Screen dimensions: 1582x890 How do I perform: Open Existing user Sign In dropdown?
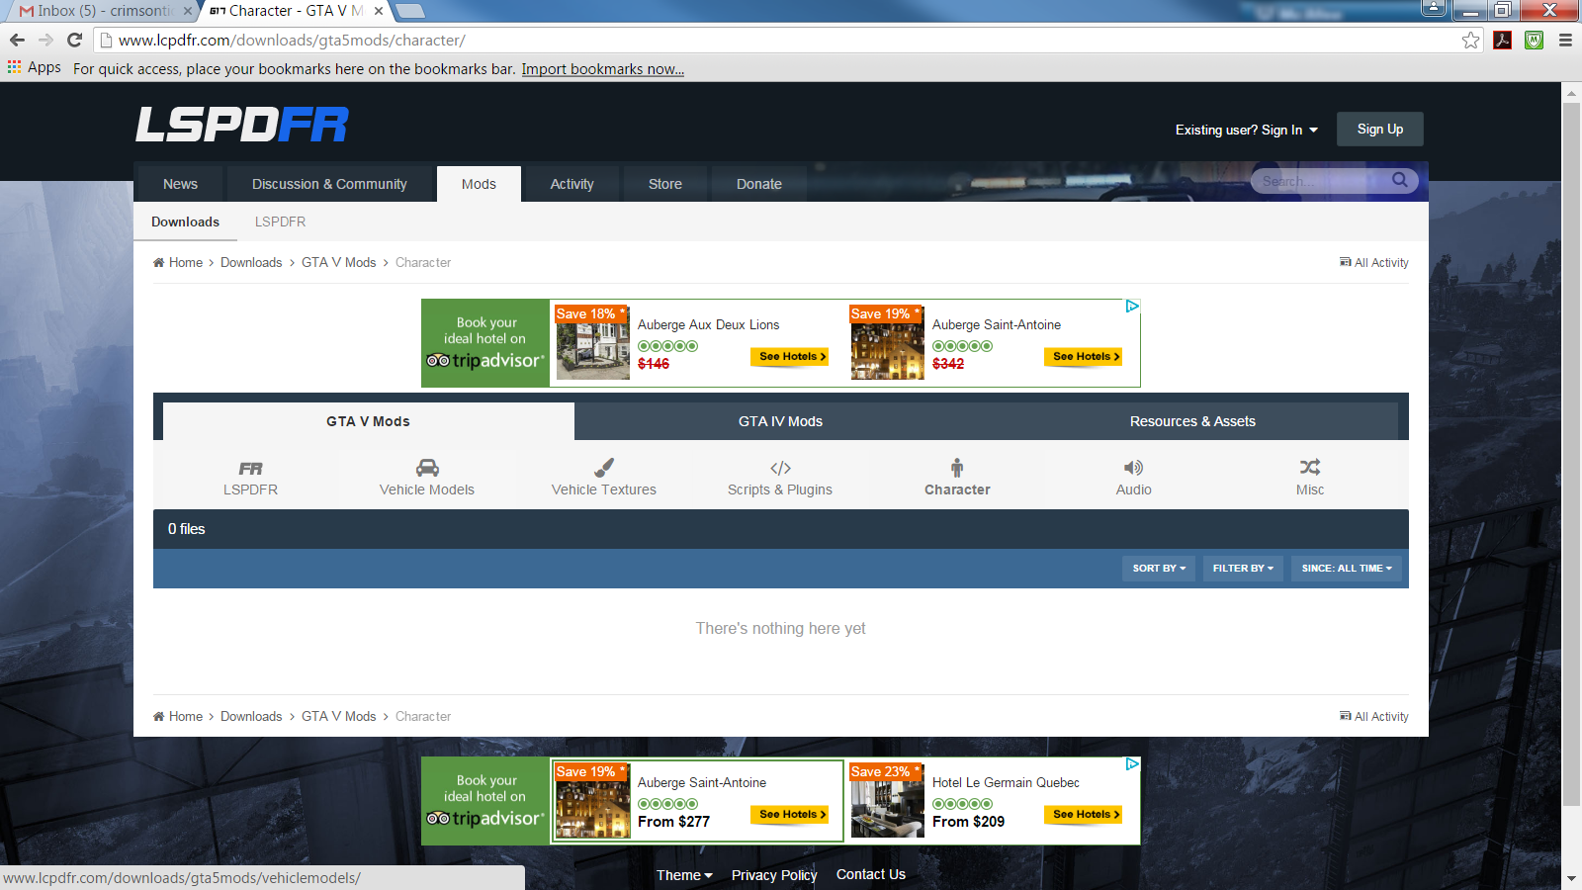tap(1246, 130)
